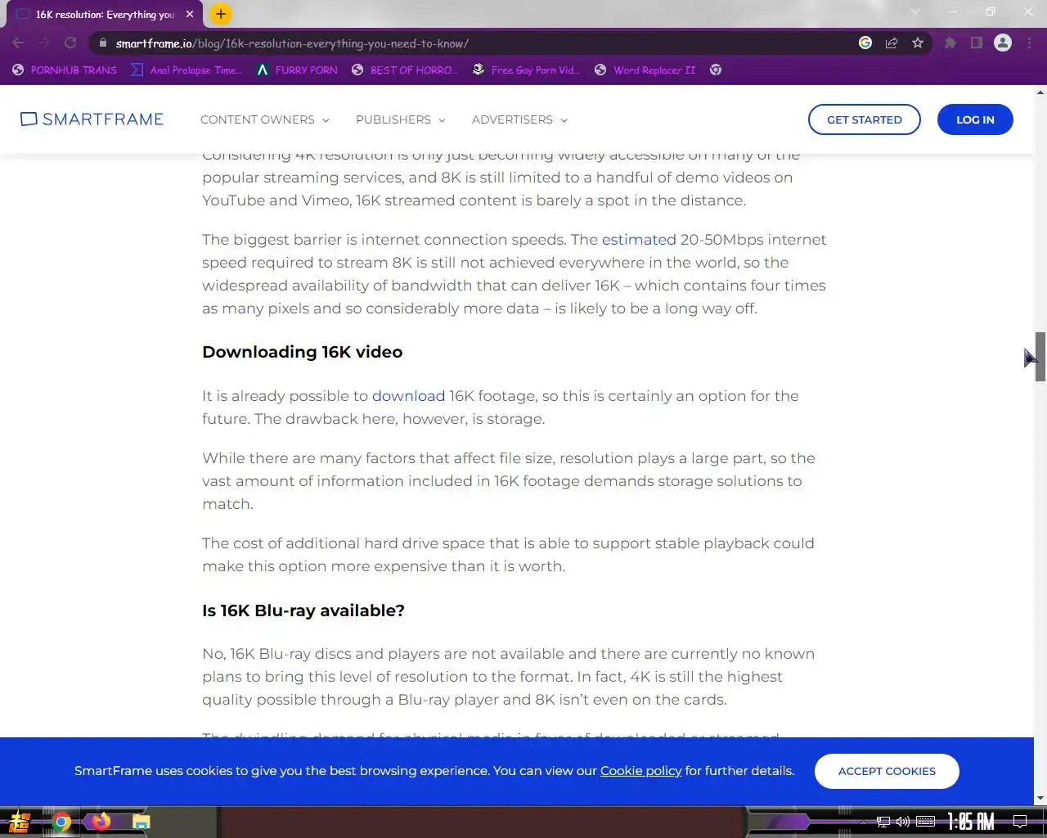The width and height of the screenshot is (1047, 838).
Task: Go back to previous page
Action: pyautogui.click(x=18, y=43)
